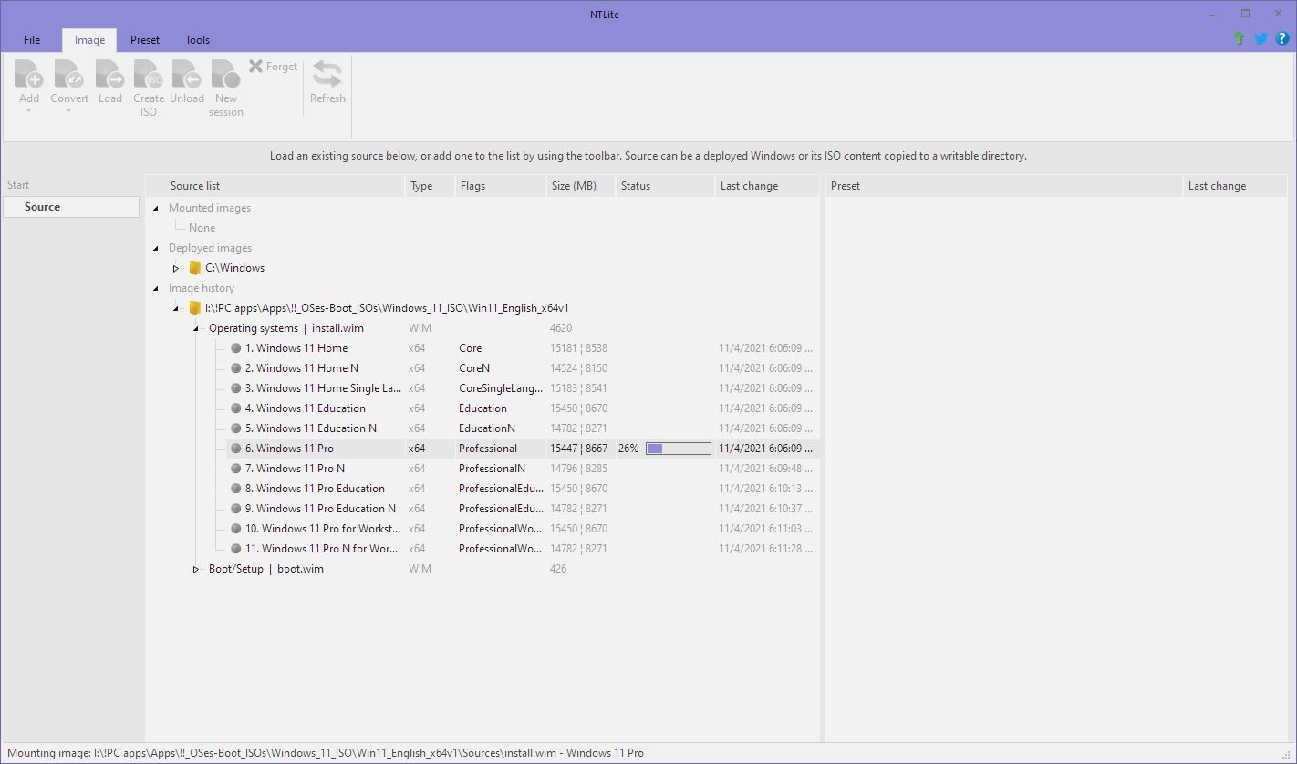Open the Add button dropdown arrow
This screenshot has height=764, width=1297.
pyautogui.click(x=29, y=111)
